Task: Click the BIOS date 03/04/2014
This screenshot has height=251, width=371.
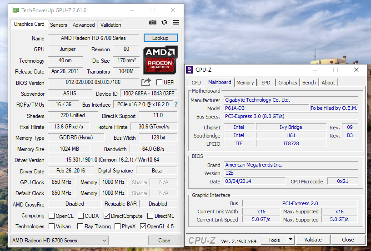Action: (x=255, y=181)
